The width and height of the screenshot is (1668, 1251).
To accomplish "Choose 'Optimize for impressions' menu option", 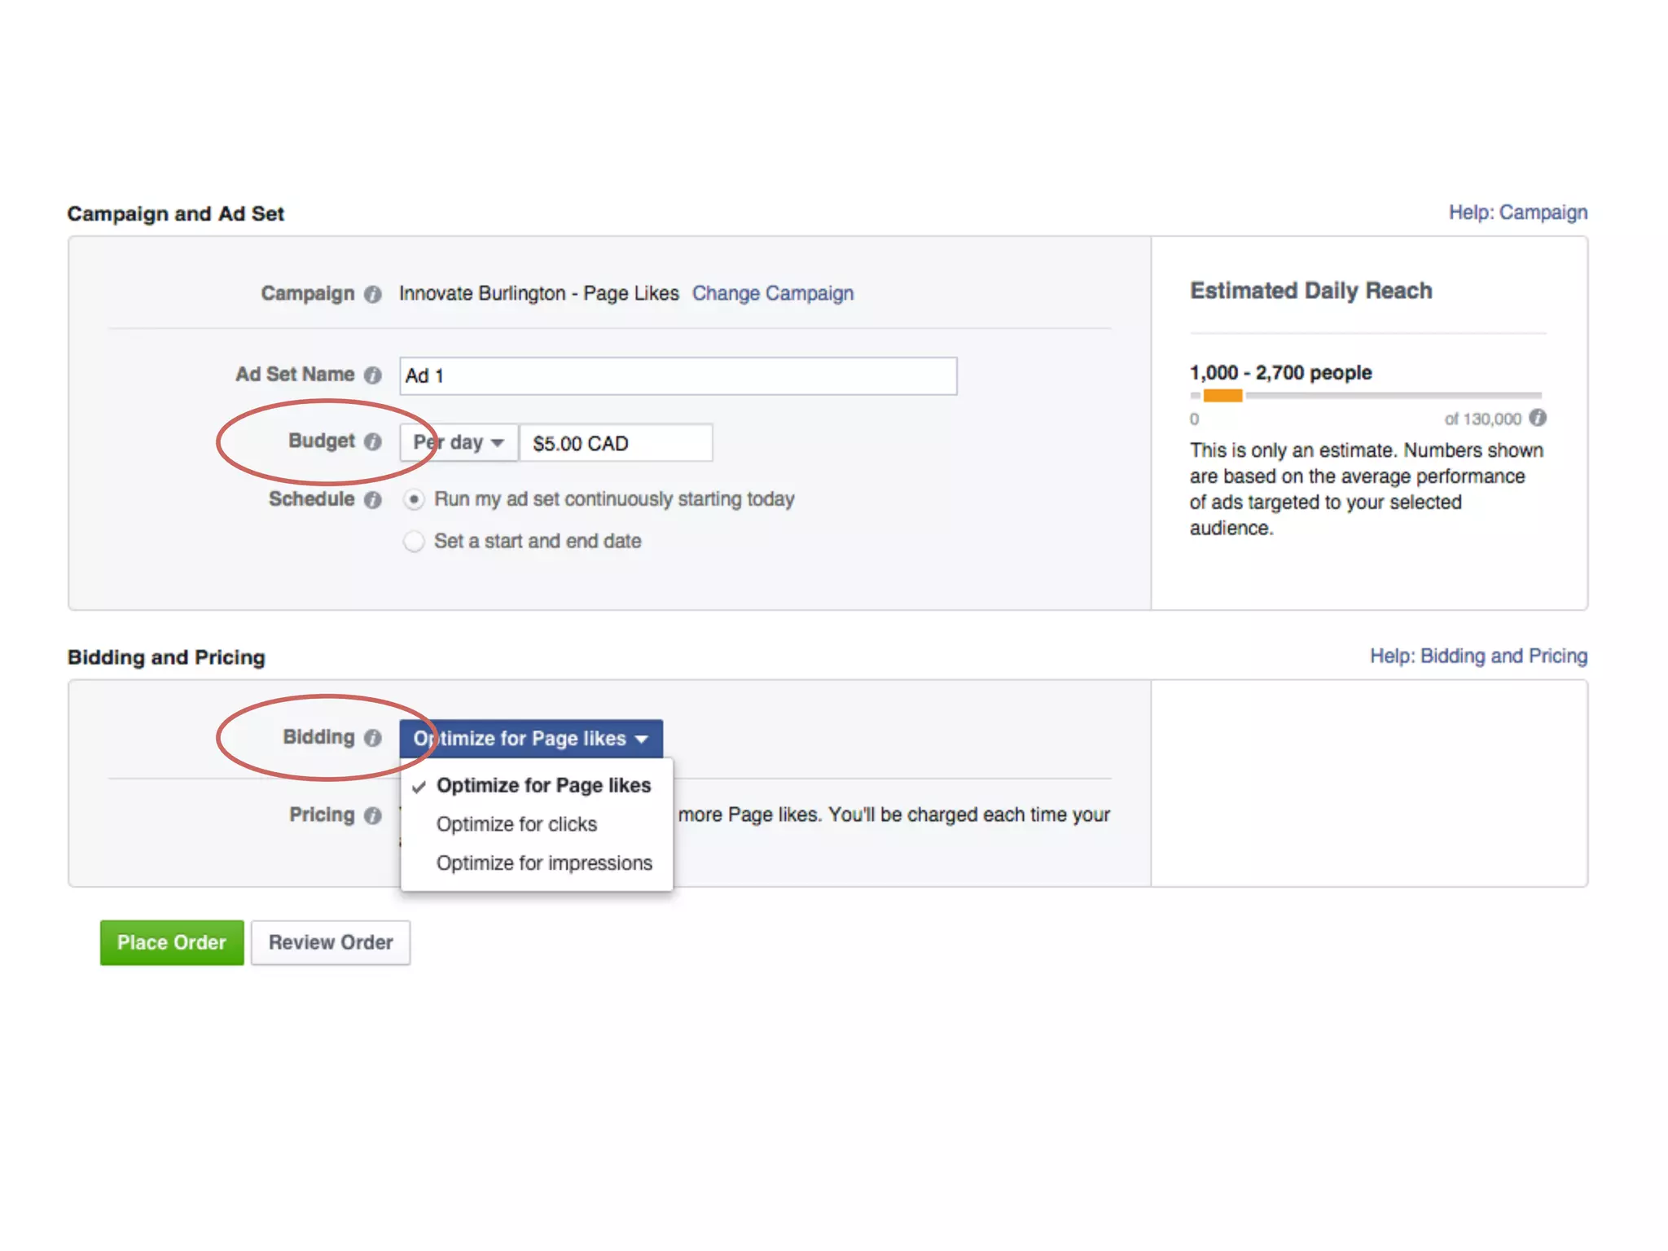I will (x=544, y=863).
